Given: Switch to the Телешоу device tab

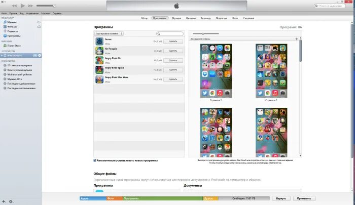Looking at the screenshot, I should click(x=205, y=18).
